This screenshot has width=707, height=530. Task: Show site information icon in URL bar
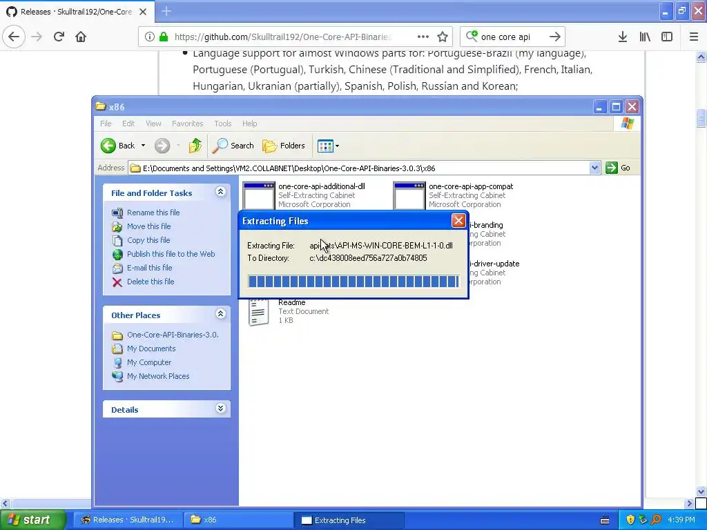[x=150, y=37]
